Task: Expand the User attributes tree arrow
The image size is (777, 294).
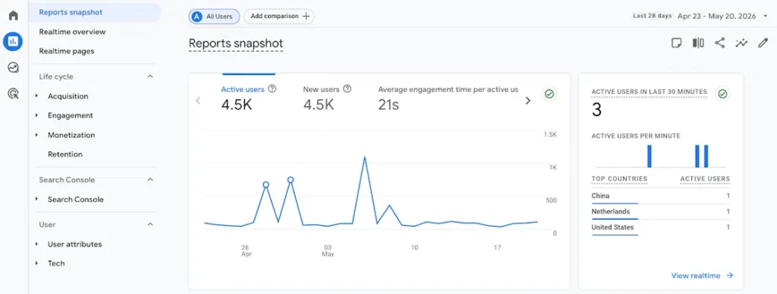Action: 37,244
